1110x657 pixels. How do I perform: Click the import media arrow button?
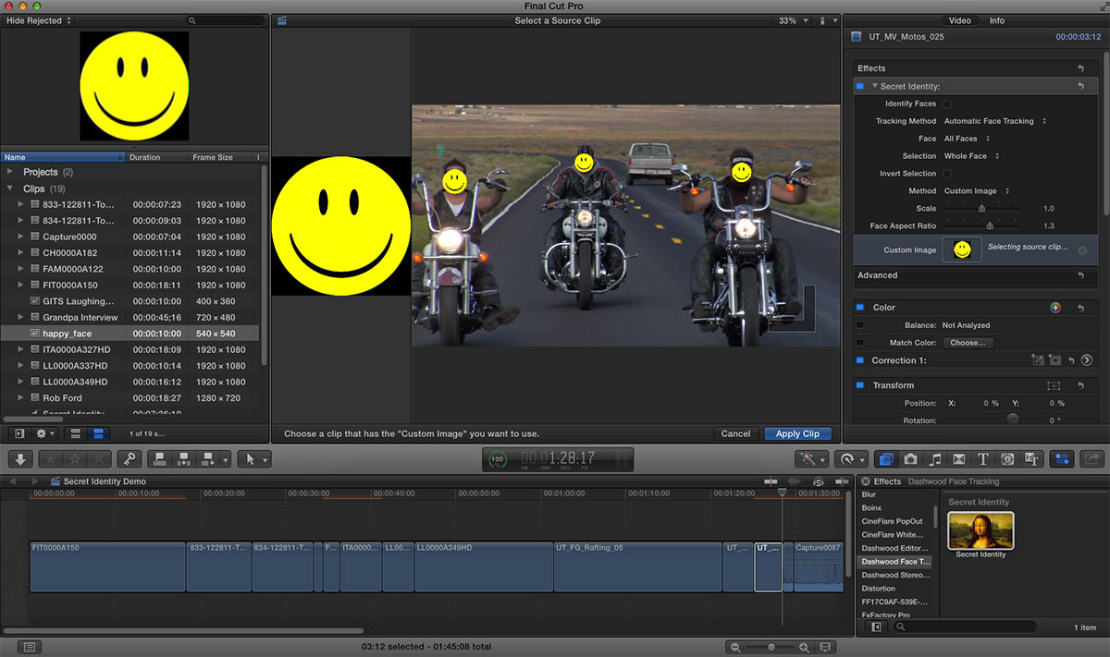pyautogui.click(x=18, y=459)
